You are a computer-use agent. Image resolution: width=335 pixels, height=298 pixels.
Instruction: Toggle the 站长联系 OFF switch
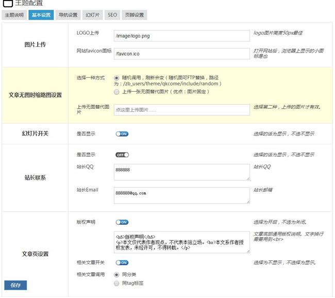click(122, 155)
